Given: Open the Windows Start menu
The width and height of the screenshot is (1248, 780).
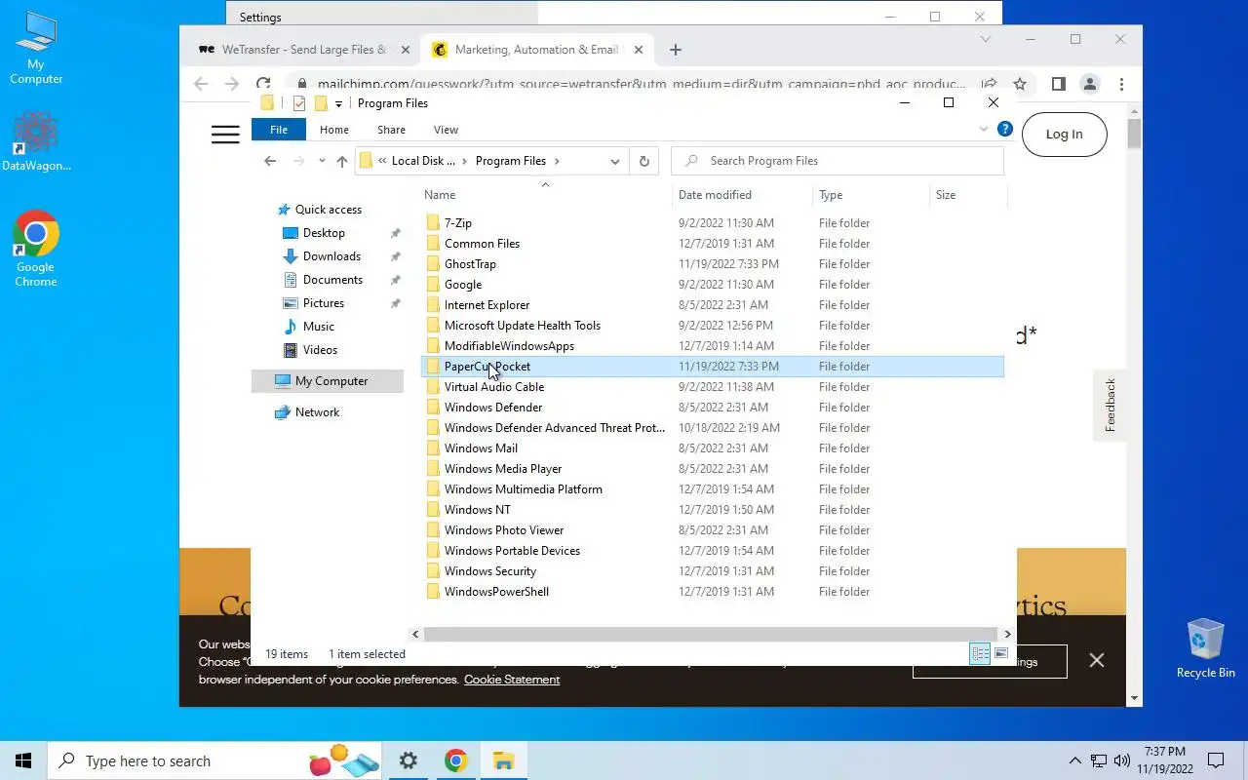Looking at the screenshot, I should point(23,760).
